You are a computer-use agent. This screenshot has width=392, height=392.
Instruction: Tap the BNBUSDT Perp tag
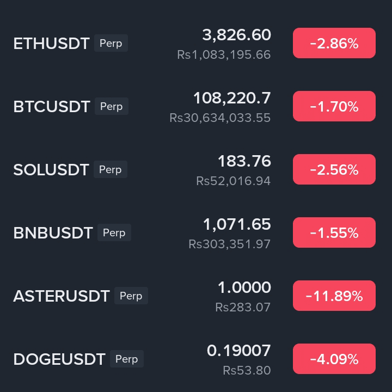click(114, 232)
